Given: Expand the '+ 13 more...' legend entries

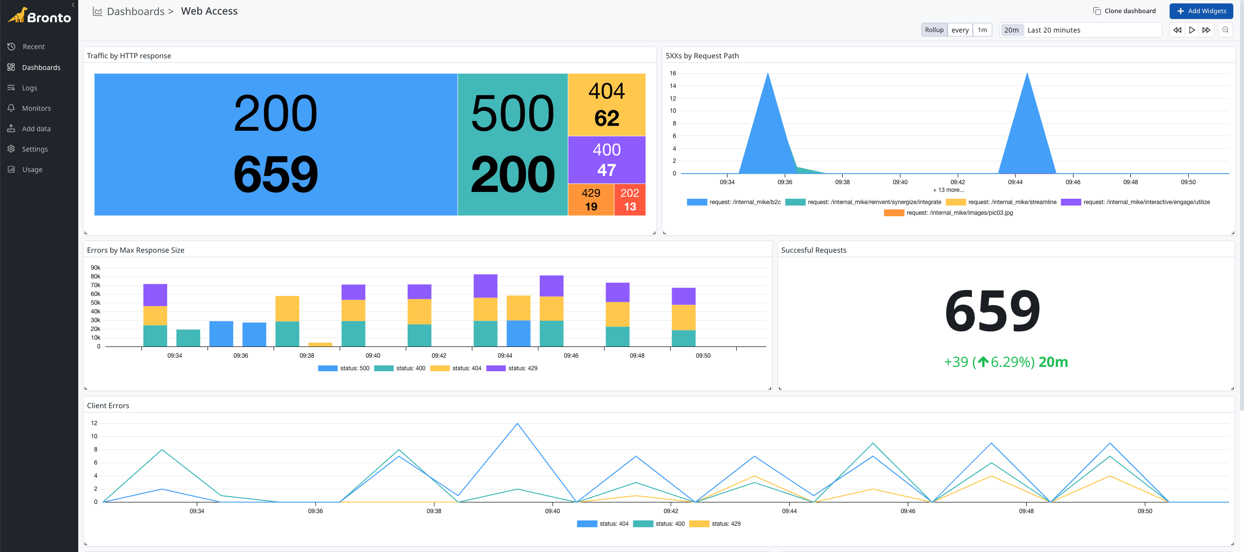Looking at the screenshot, I should (x=949, y=190).
